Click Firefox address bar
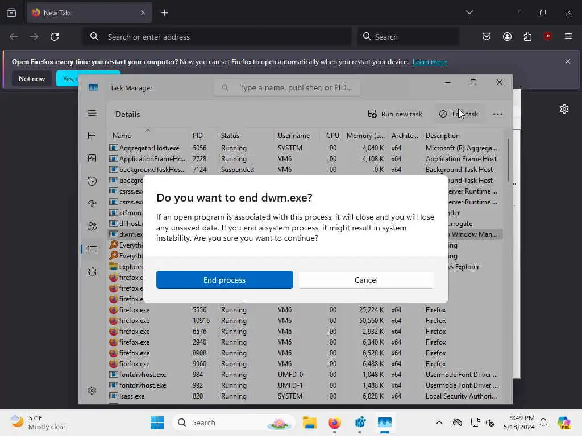The image size is (582, 436). point(217,37)
